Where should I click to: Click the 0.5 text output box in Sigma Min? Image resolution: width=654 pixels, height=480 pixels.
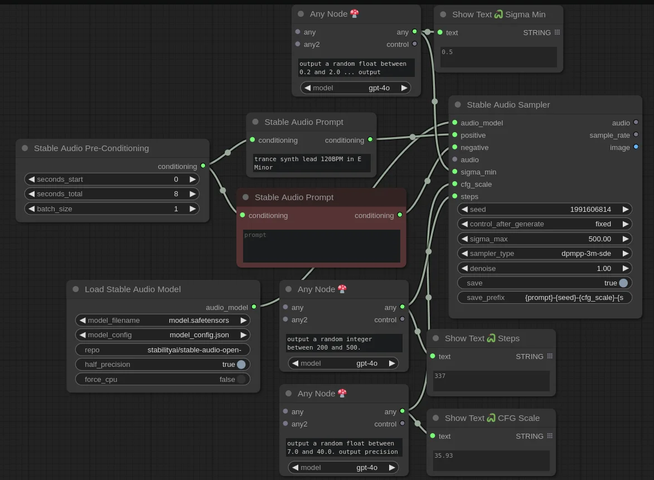coord(498,57)
